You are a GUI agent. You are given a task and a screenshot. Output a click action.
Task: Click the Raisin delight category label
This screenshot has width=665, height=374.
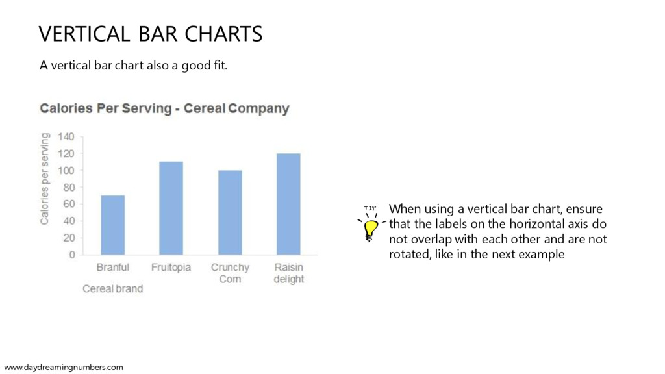coord(289,273)
